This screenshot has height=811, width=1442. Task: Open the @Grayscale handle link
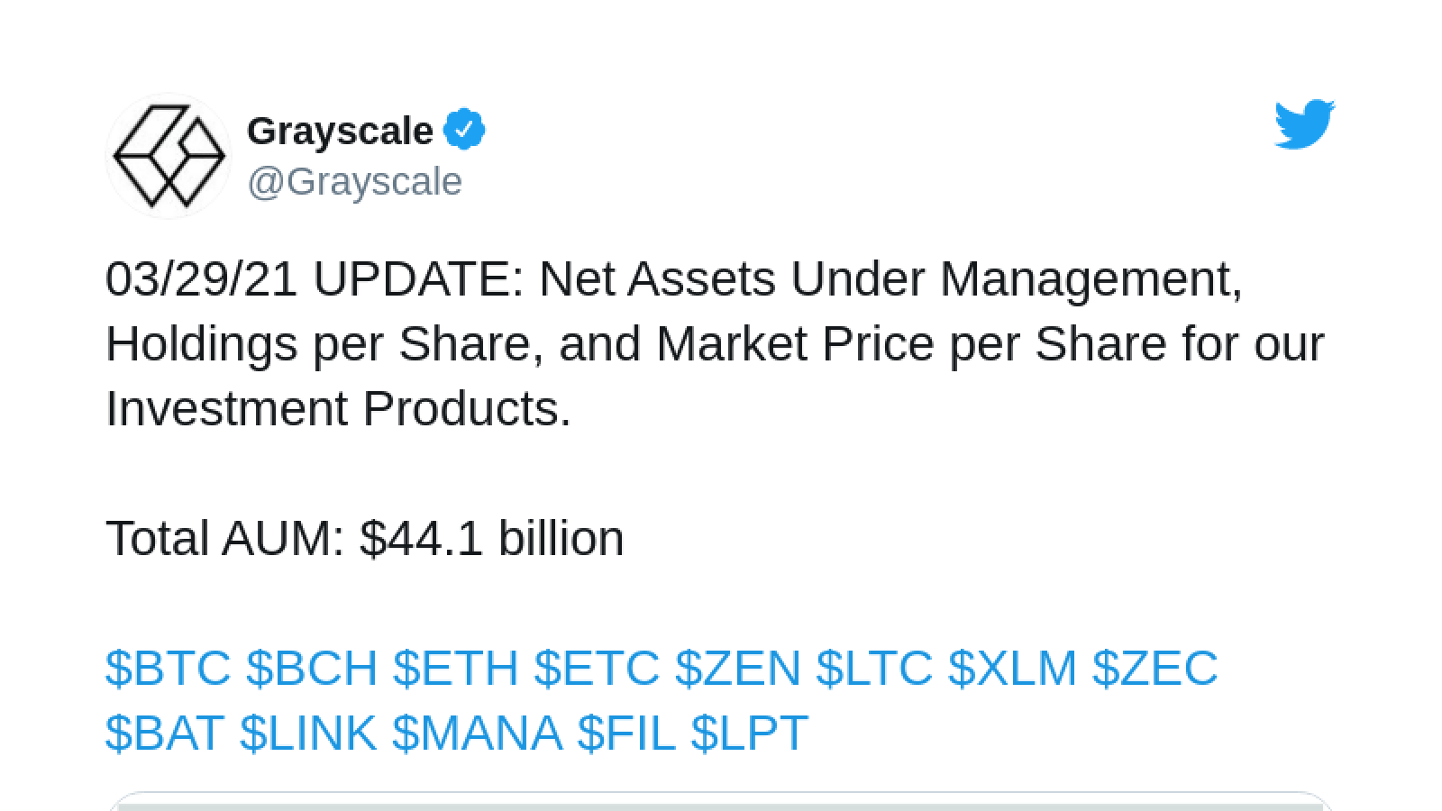(354, 181)
